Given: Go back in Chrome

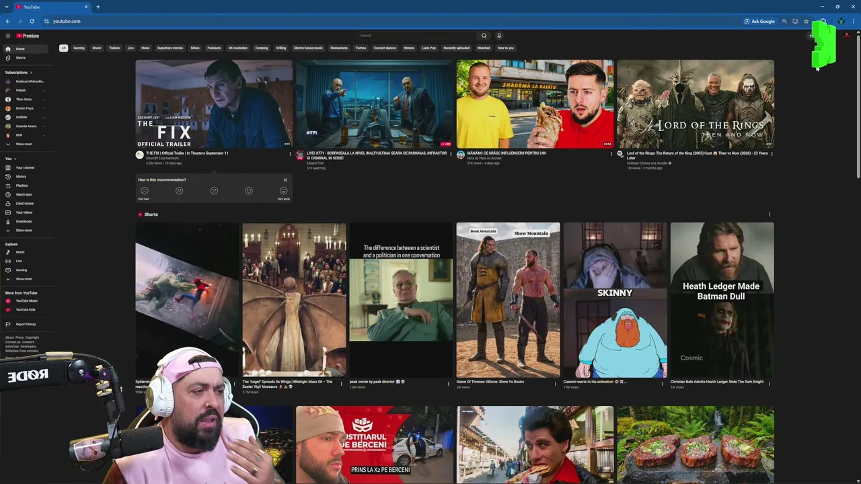Looking at the screenshot, I should [x=7, y=21].
